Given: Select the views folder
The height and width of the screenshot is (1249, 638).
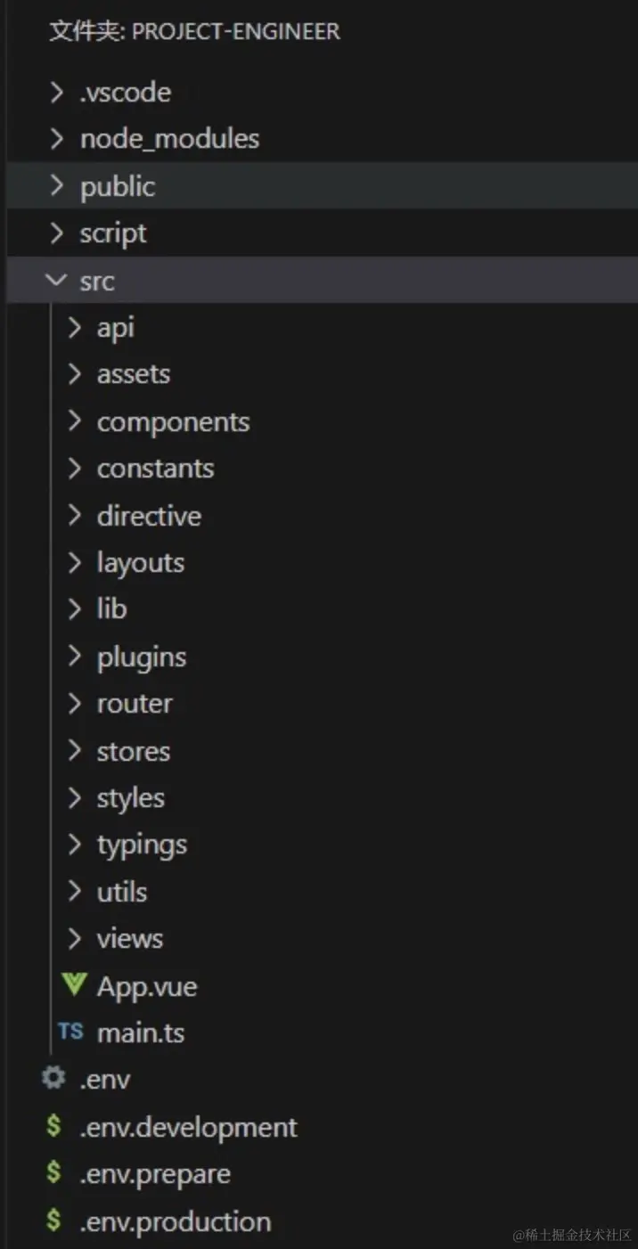Looking at the screenshot, I should [130, 938].
